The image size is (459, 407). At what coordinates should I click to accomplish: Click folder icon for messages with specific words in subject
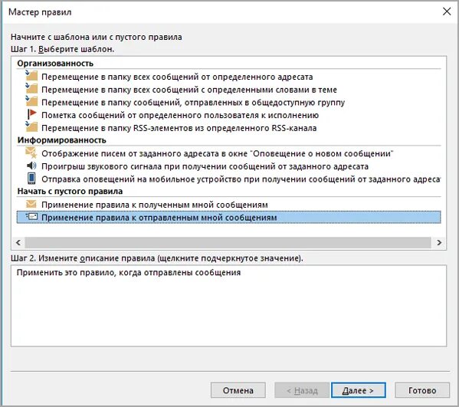[31, 88]
